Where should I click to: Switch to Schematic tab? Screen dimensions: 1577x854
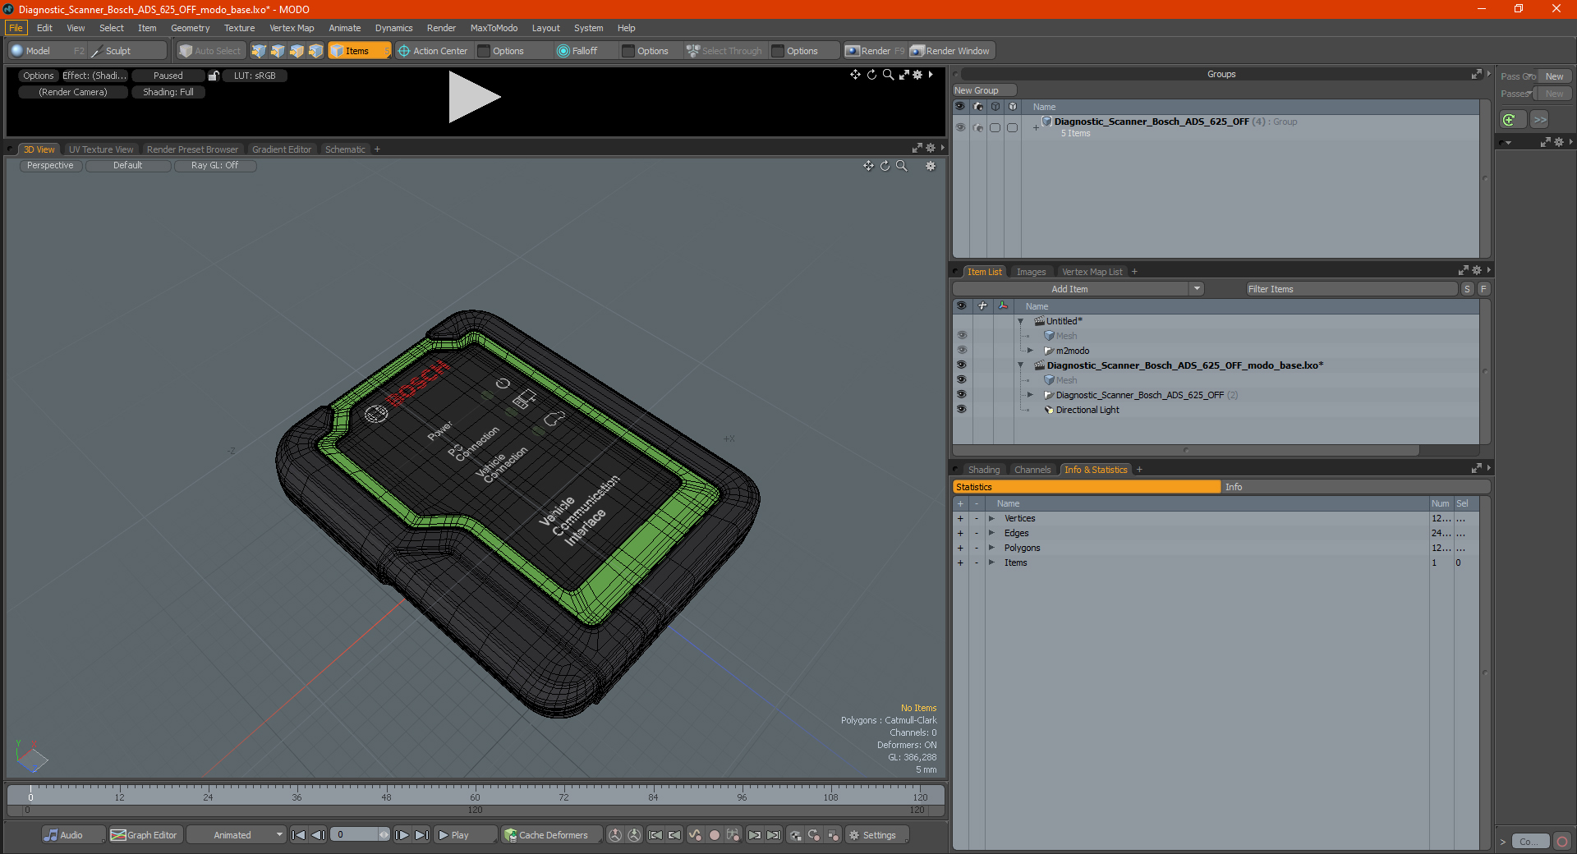coord(345,149)
